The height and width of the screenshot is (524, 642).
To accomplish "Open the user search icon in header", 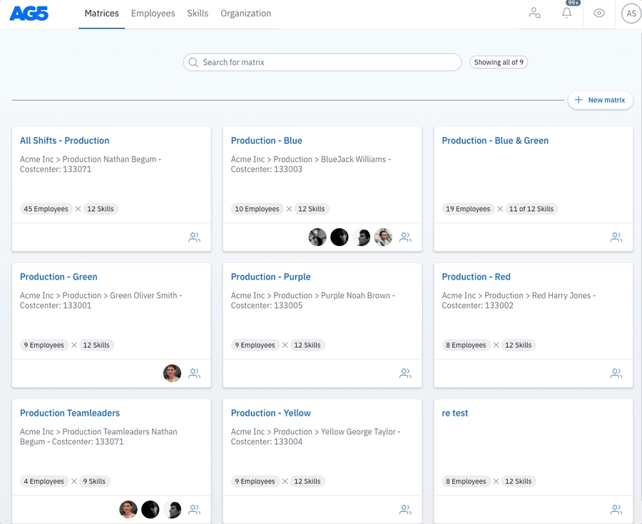I will point(534,14).
